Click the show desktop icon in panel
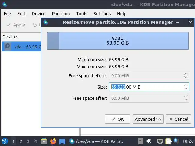The image size is (195, 146). pyautogui.click(x=62, y=141)
